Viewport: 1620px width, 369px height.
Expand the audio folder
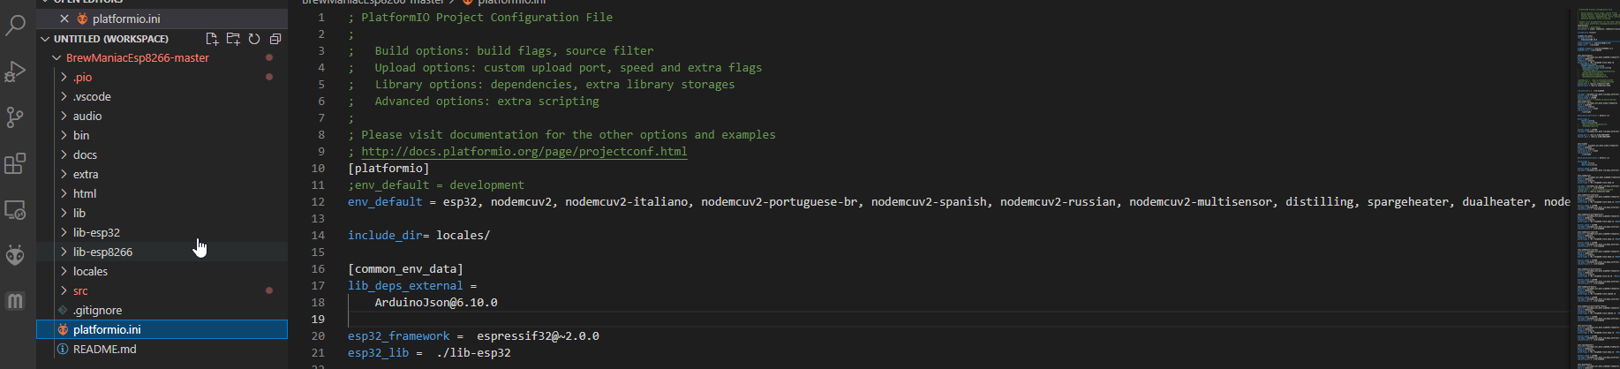pos(64,116)
